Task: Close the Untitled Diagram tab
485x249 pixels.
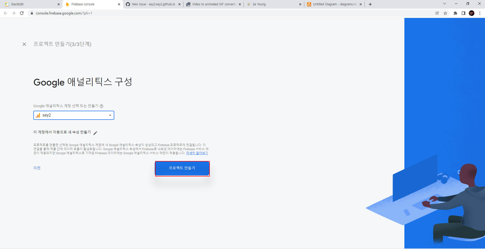Action: point(361,4)
